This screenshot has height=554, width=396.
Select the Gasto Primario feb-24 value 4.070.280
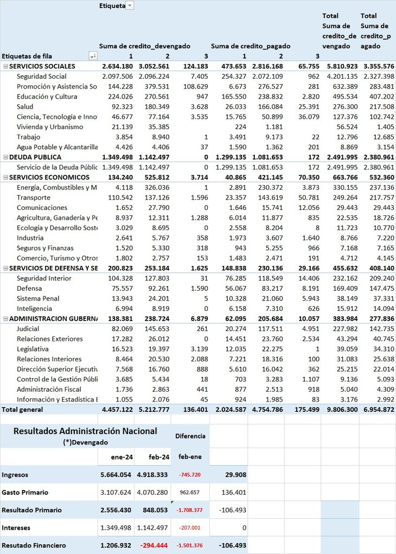(152, 493)
